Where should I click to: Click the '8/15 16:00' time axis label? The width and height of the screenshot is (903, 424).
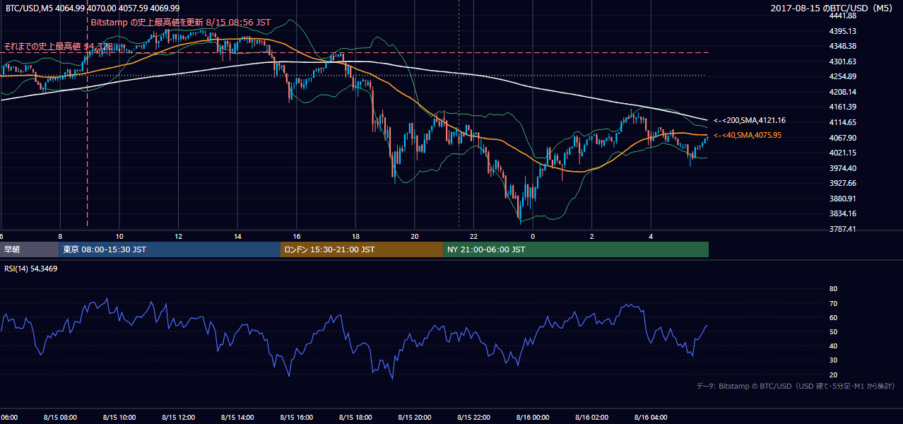point(296,418)
